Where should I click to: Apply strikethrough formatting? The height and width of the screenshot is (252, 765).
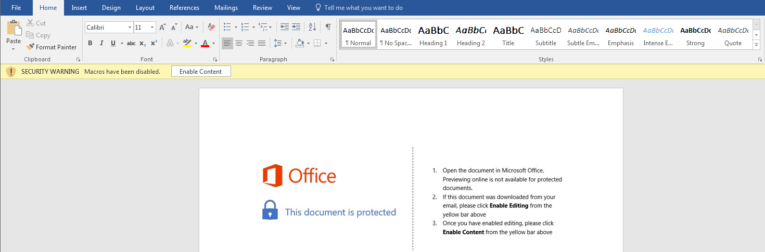tap(131, 43)
